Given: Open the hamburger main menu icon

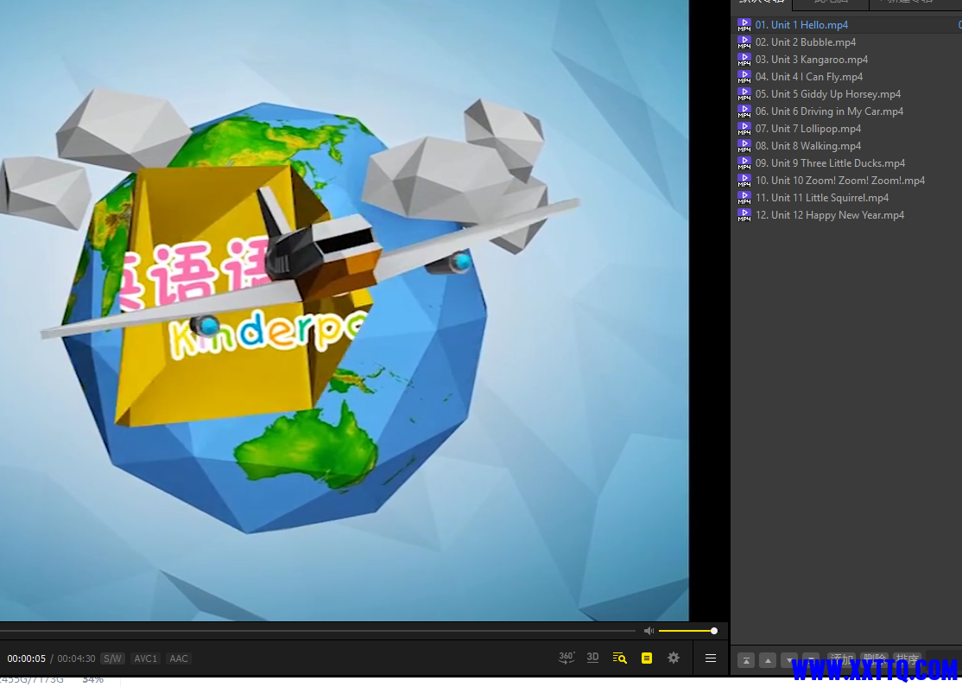Looking at the screenshot, I should click(711, 658).
